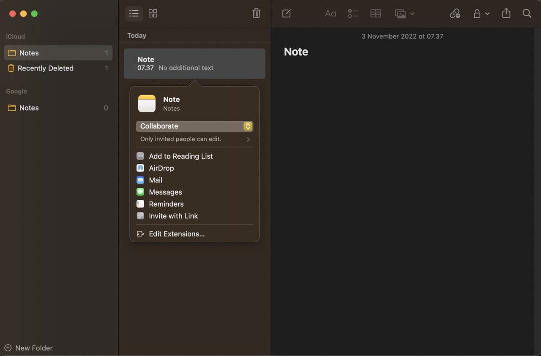Screen dimensions: 541x356
Task: Switch to gallery view
Action: pos(153,13)
